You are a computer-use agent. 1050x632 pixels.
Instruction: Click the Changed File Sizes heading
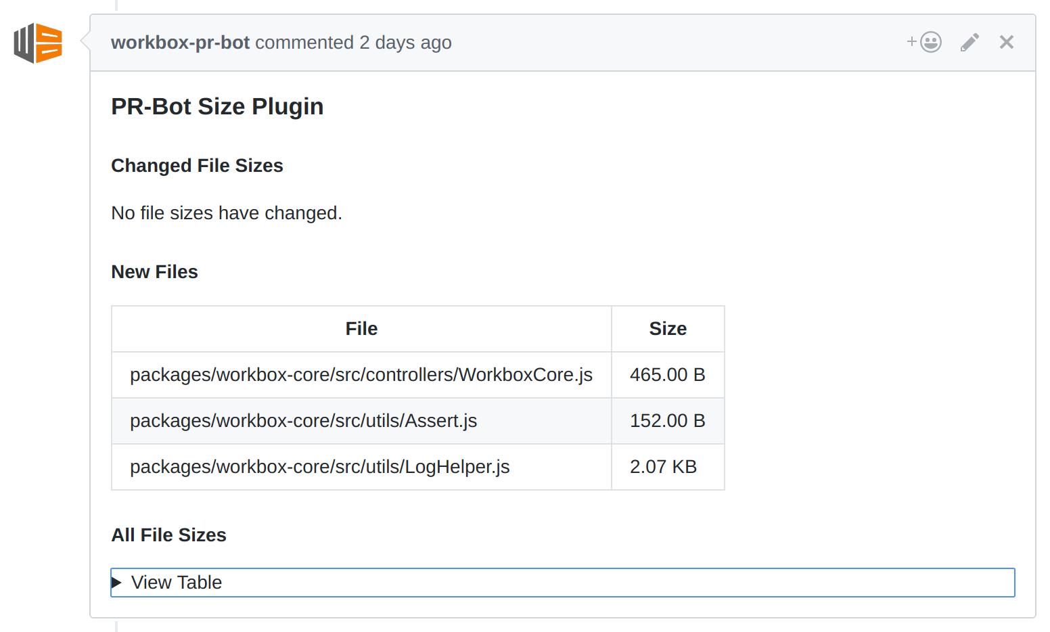click(197, 166)
